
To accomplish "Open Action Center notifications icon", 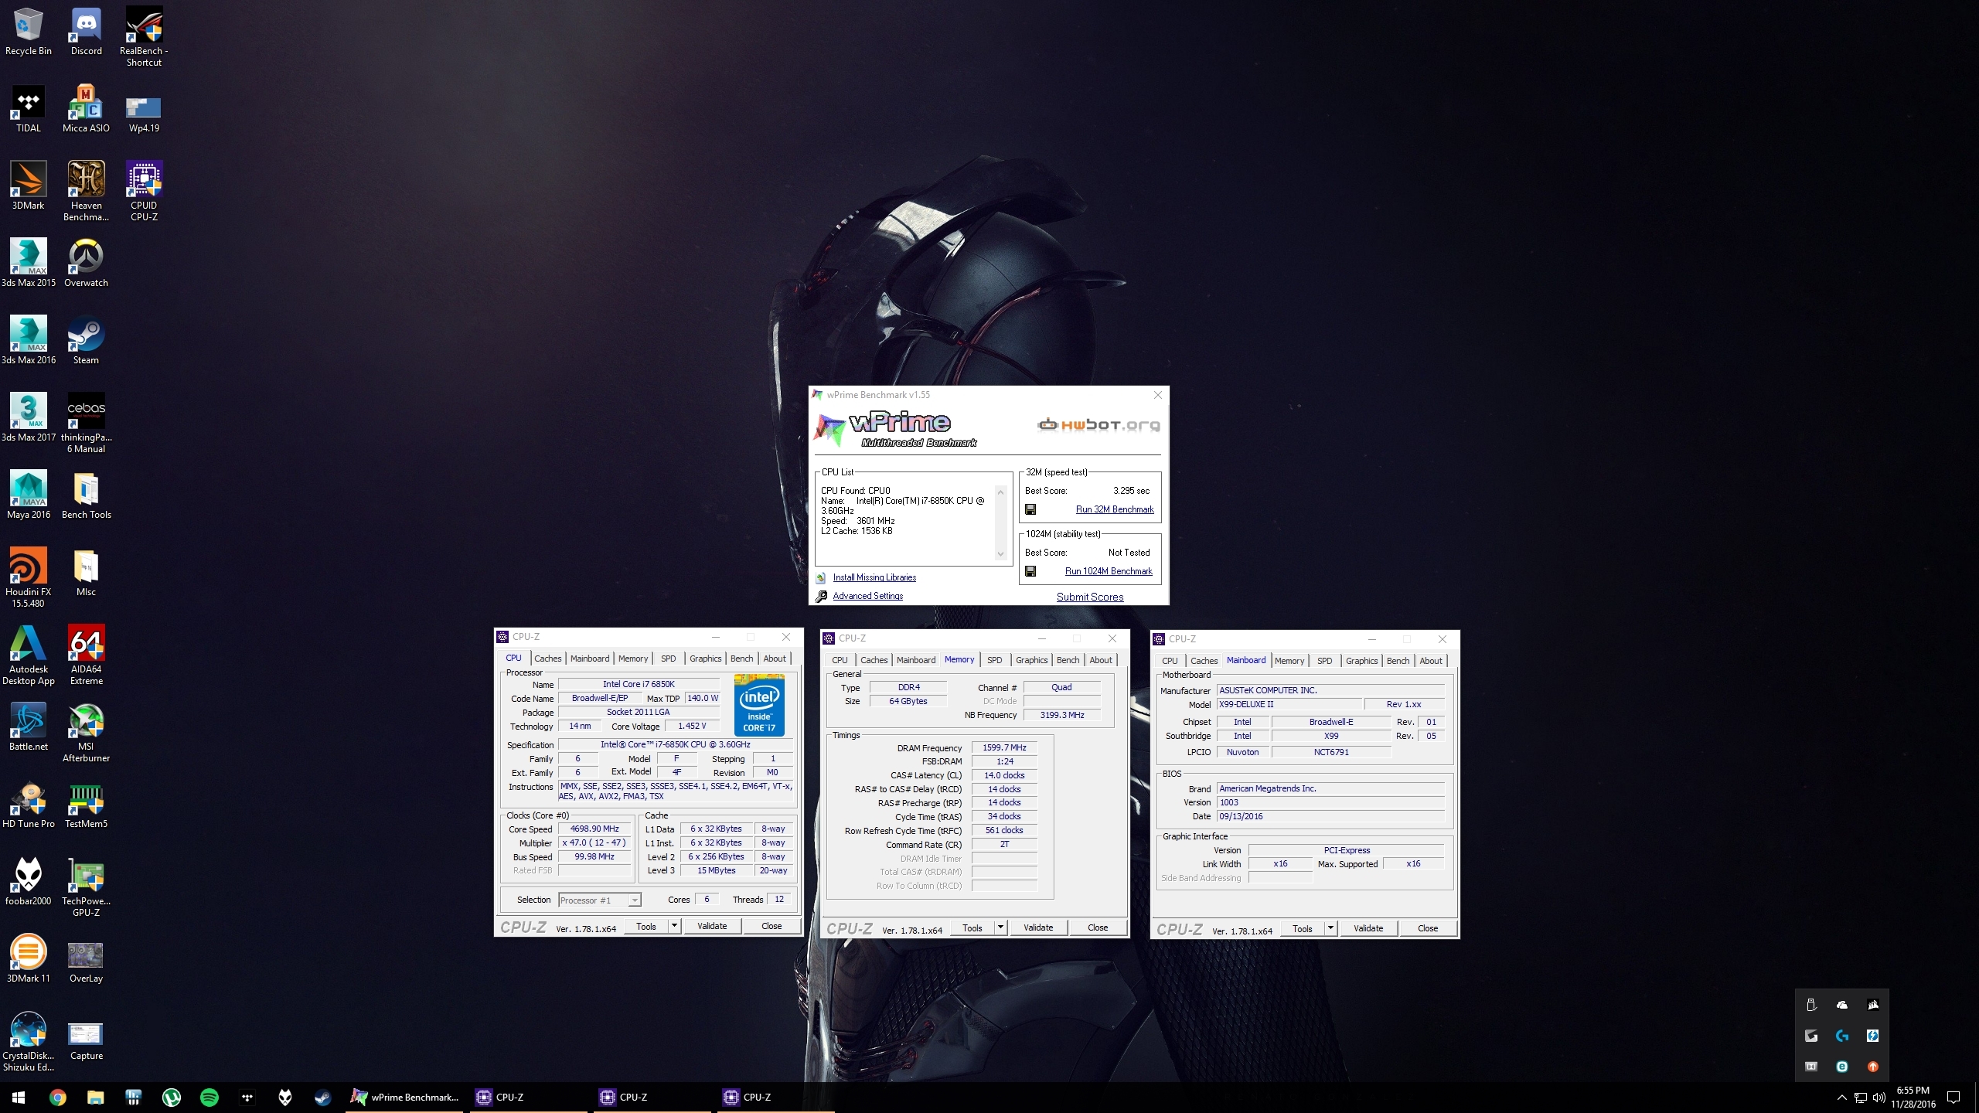I will 1953,1098.
